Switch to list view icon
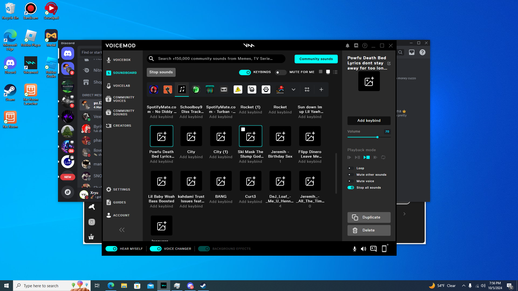This screenshot has width=518, height=291. coord(335,72)
